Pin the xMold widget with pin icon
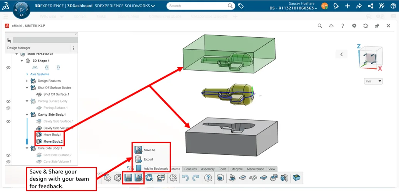 tap(377, 26)
